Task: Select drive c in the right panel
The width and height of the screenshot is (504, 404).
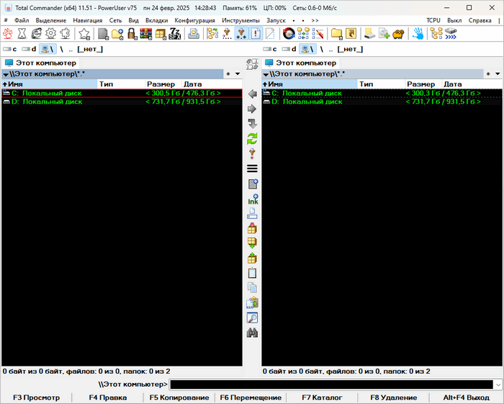Action: (x=270, y=49)
